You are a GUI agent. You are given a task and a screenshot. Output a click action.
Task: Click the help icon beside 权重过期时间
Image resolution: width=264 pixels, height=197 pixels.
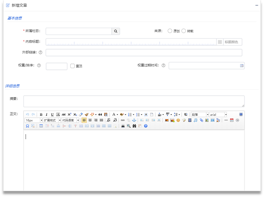tap(163, 66)
